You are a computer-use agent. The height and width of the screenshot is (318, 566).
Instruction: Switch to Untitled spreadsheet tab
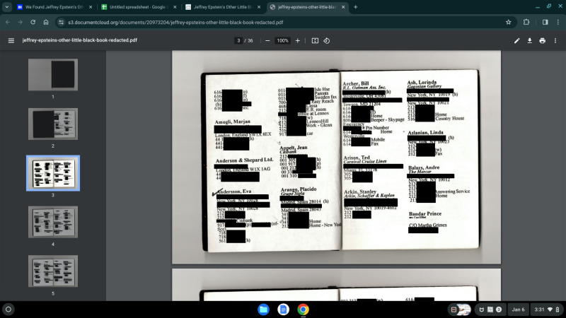click(x=132, y=7)
